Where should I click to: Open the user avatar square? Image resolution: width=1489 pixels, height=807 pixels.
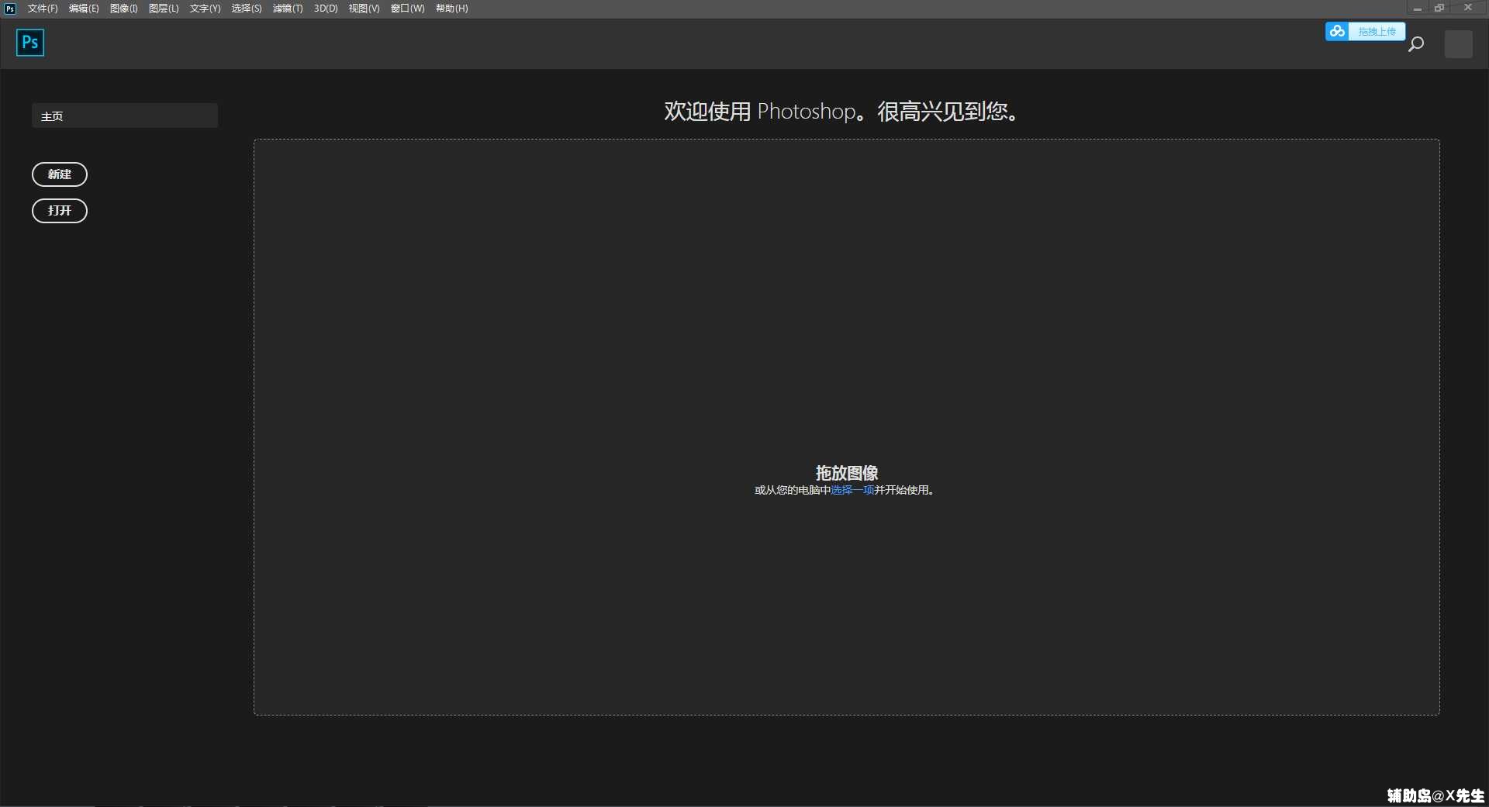point(1459,44)
